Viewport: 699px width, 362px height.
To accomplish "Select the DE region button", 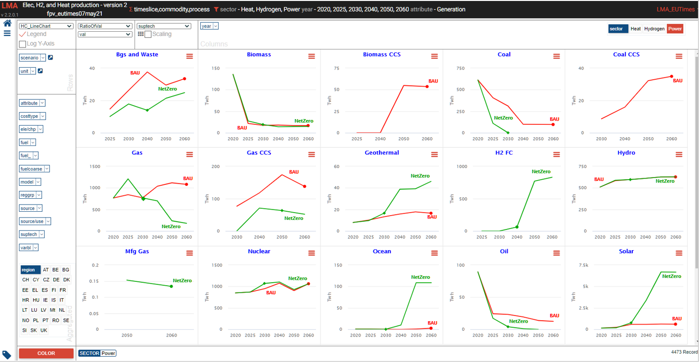I will click(x=56, y=280).
